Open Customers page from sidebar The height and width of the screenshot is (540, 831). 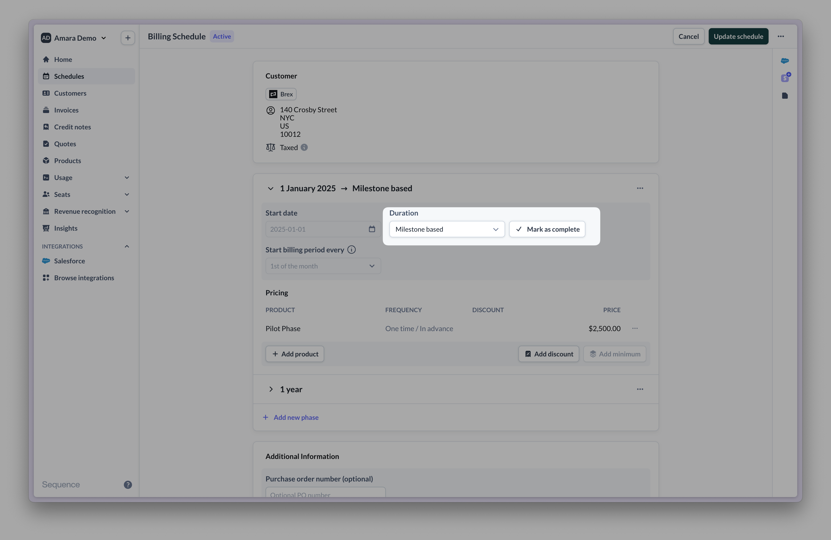[x=86, y=93]
